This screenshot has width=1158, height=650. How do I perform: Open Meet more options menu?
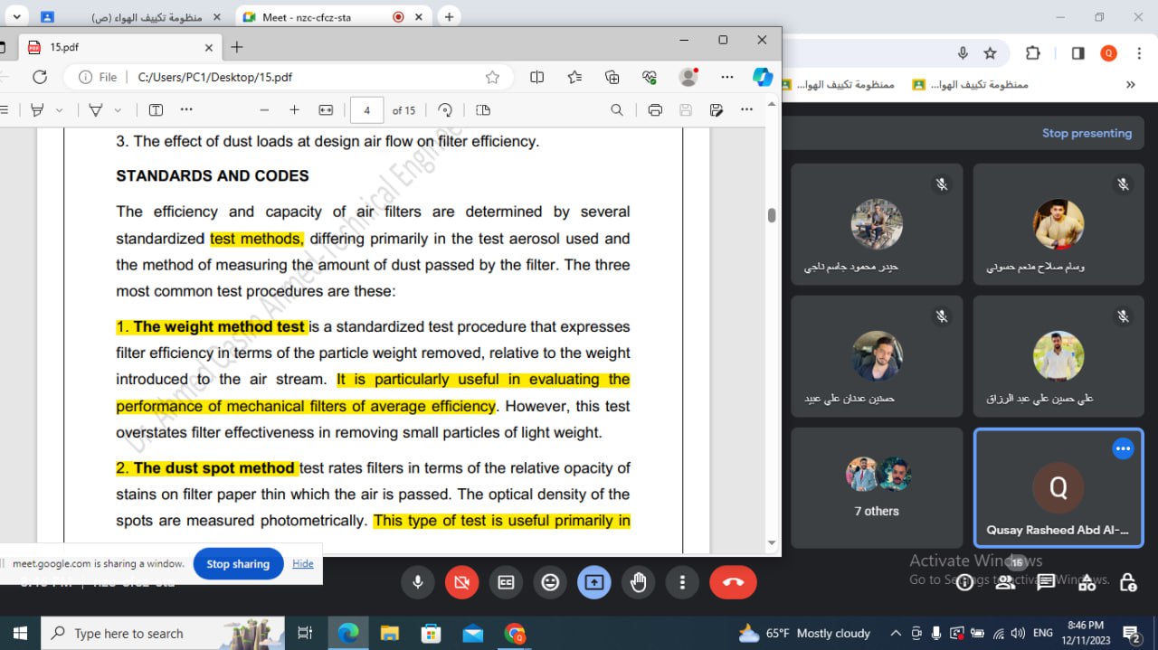pyautogui.click(x=683, y=583)
